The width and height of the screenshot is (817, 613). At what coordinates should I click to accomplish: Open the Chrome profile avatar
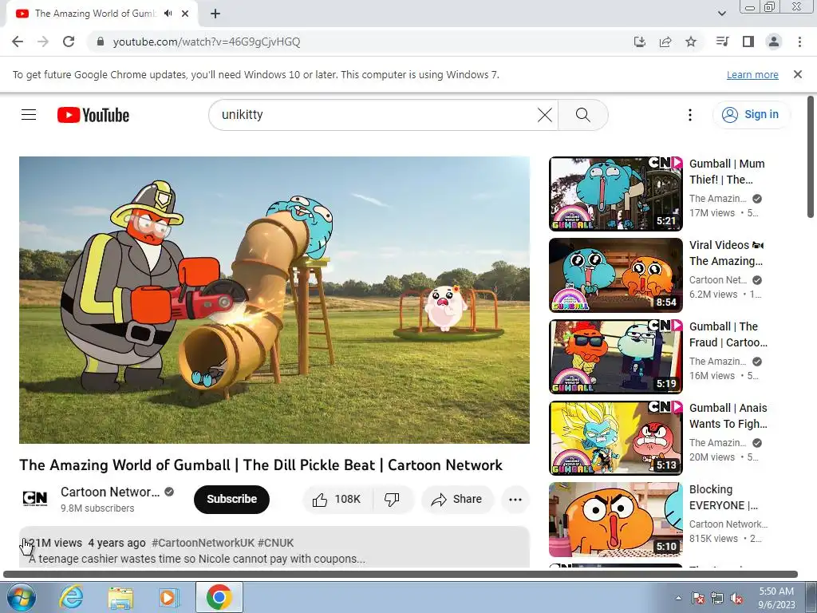click(x=774, y=42)
